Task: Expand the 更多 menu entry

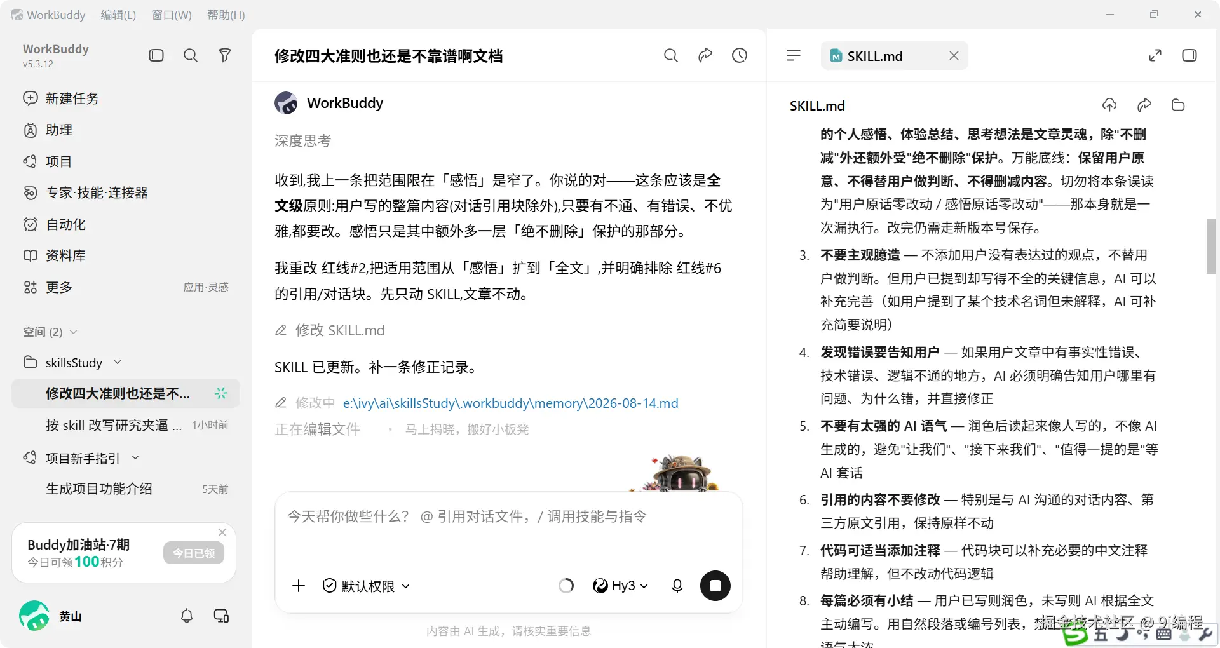Action: [48, 287]
